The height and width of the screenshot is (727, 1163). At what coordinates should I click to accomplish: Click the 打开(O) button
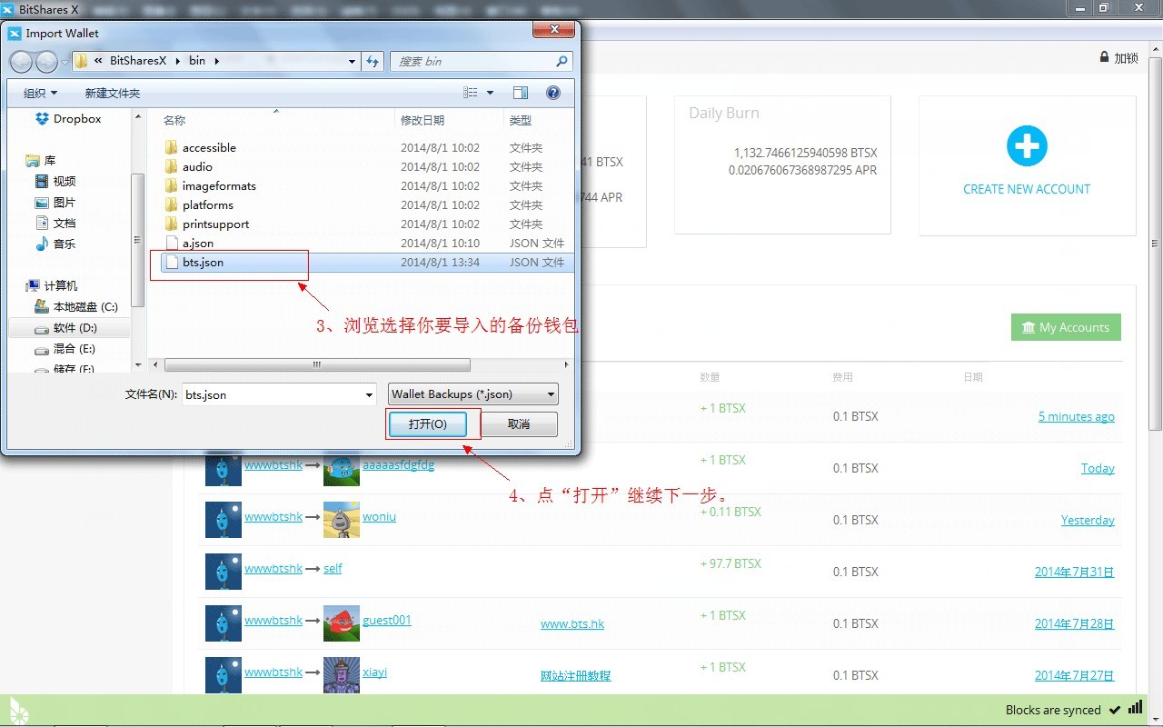point(427,424)
